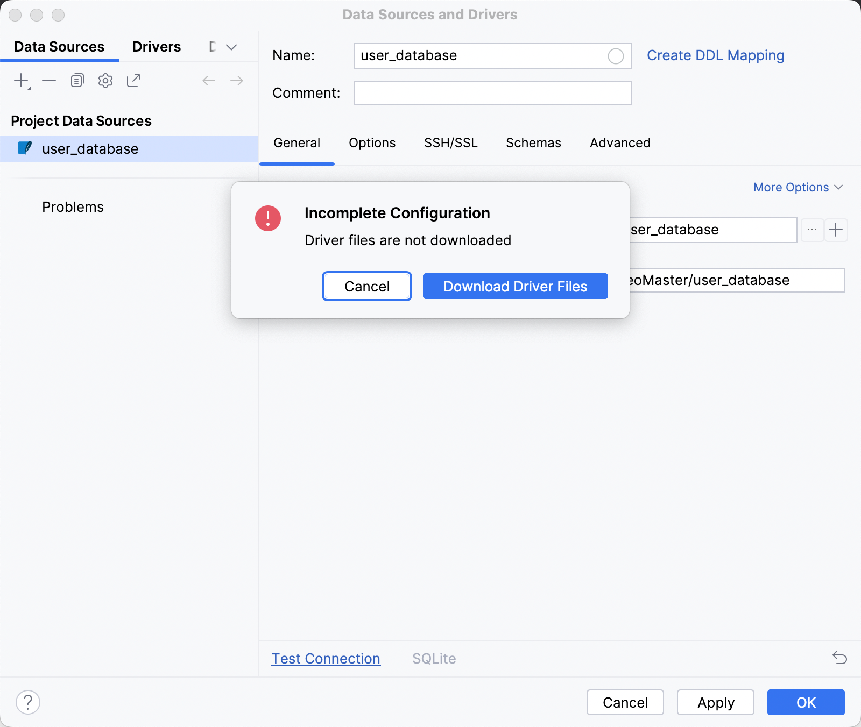Open the add data source dropdown triangle
Screen dimensions: 861x727
tap(28, 86)
